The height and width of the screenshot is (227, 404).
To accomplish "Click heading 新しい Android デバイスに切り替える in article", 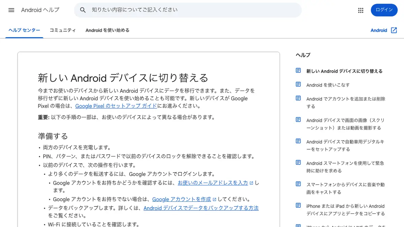I will tap(123, 78).
